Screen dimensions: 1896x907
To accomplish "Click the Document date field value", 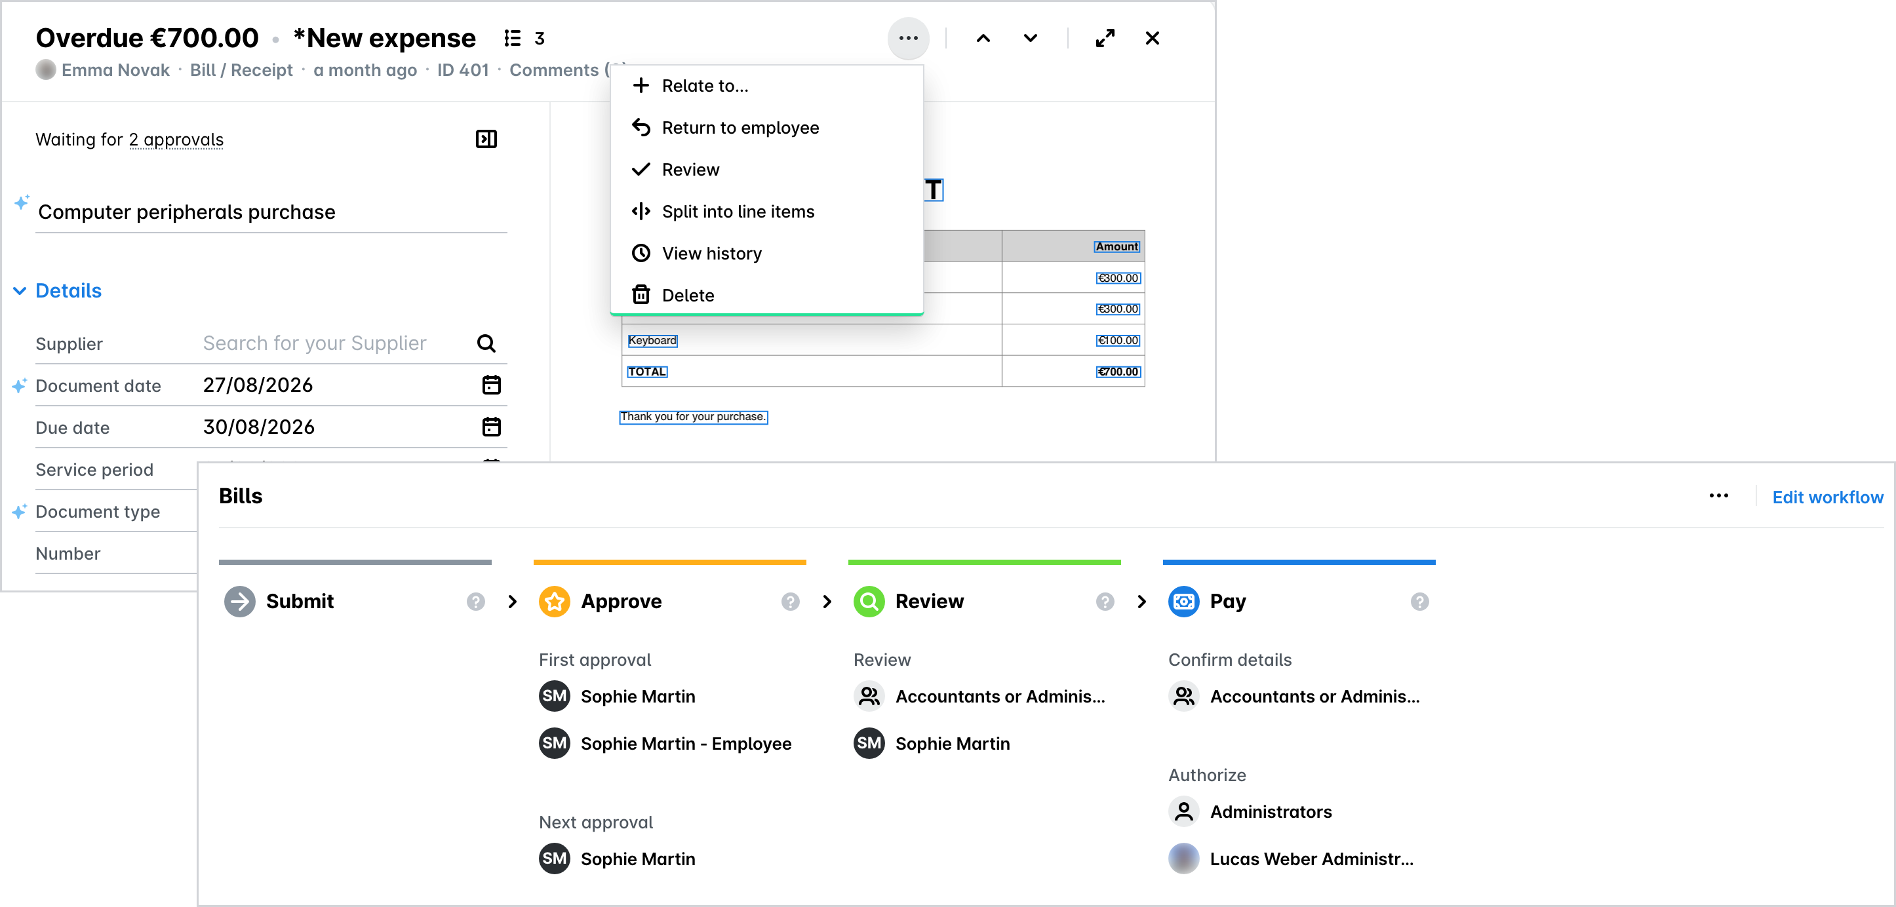I will pyautogui.click(x=258, y=385).
